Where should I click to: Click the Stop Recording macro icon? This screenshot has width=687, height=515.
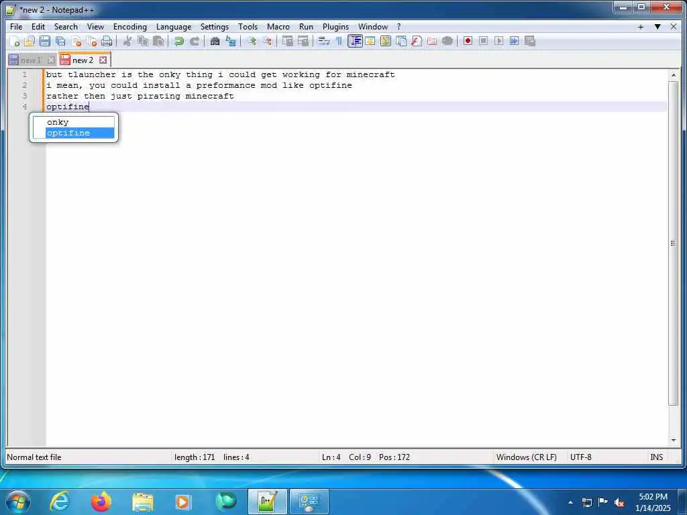483,41
